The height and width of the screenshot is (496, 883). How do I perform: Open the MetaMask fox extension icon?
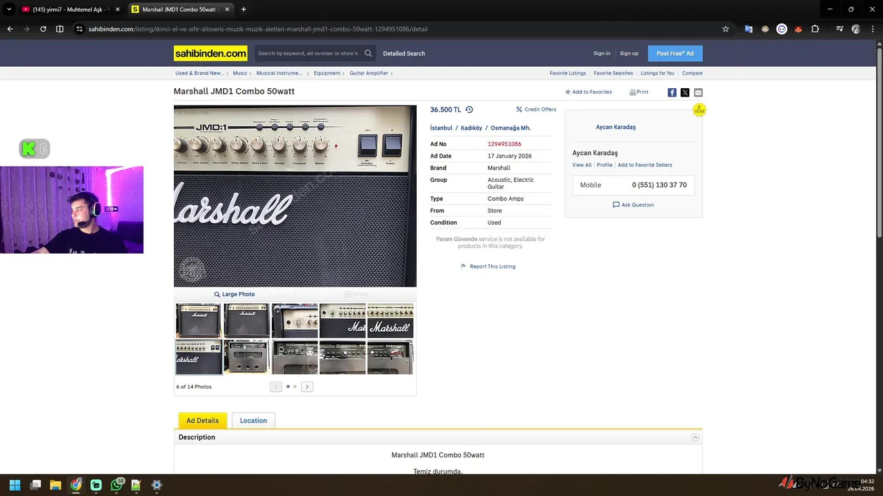[798, 29]
